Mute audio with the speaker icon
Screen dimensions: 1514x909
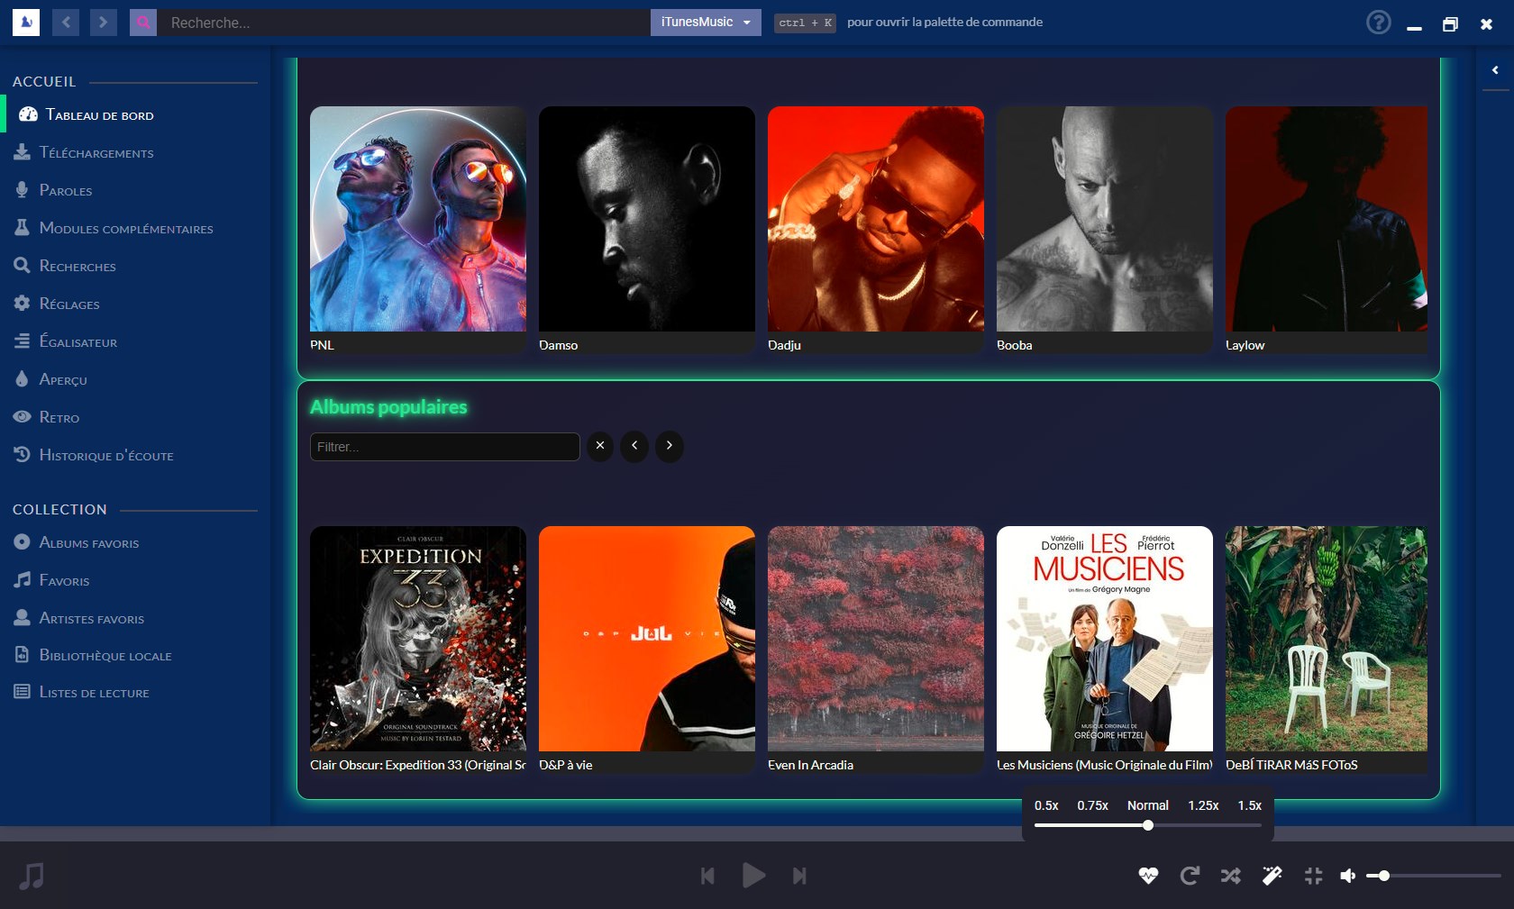coord(1348,876)
